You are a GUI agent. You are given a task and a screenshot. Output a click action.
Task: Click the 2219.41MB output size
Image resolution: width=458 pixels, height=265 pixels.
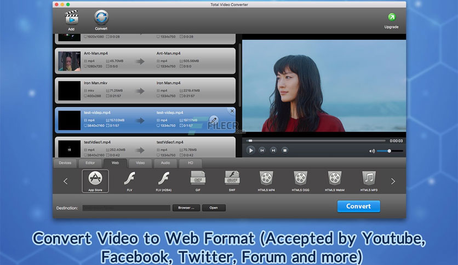point(191,90)
